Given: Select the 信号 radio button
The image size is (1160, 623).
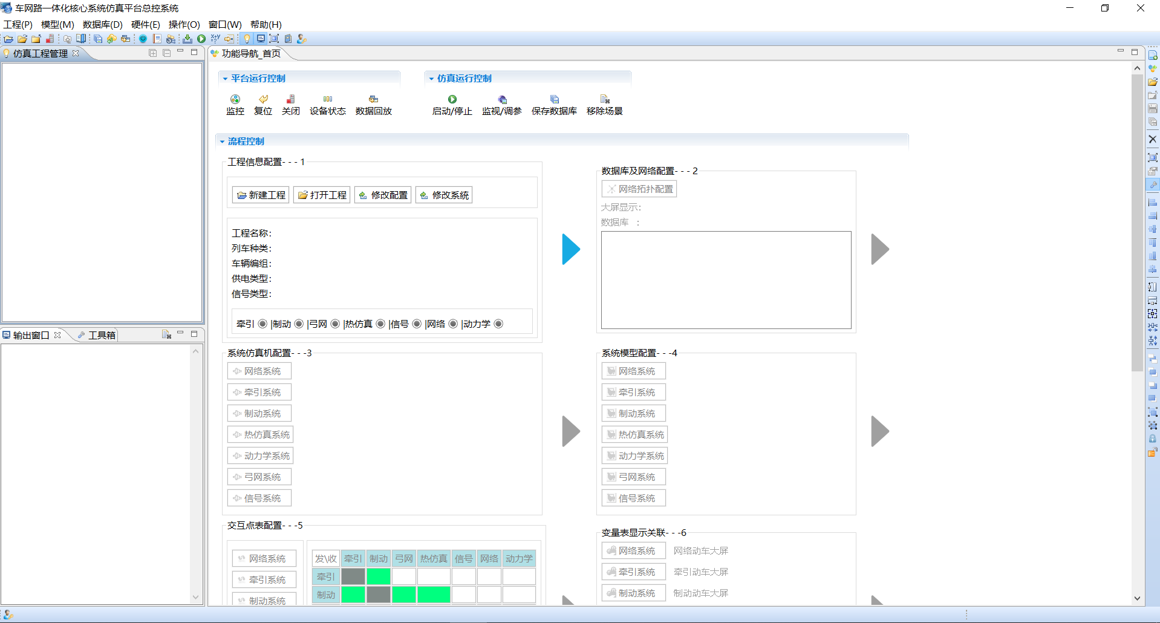Looking at the screenshot, I should [x=417, y=324].
